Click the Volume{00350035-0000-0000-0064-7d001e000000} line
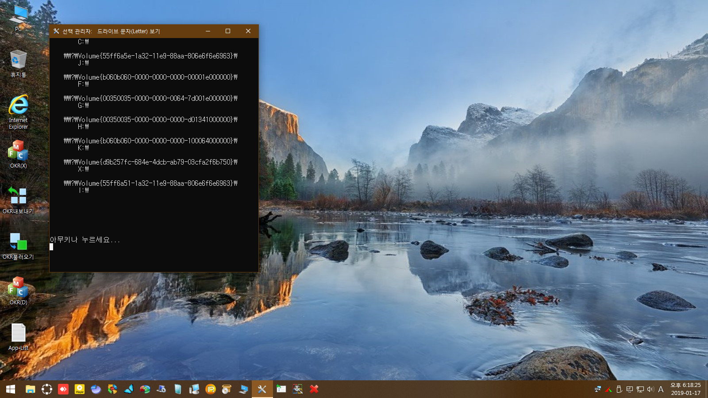 coord(150,98)
